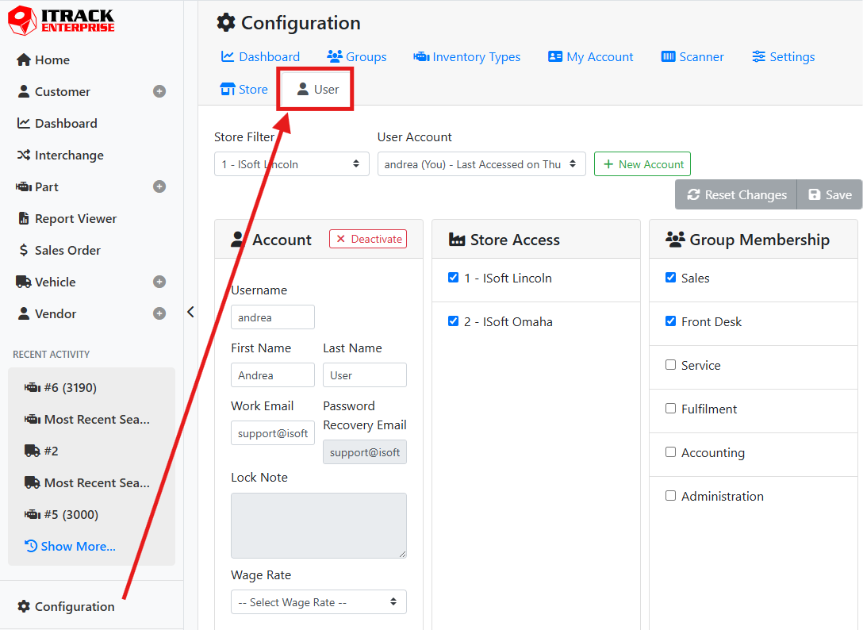Image resolution: width=863 pixels, height=630 pixels.
Task: Open the Scanner configuration tab
Action: (692, 57)
